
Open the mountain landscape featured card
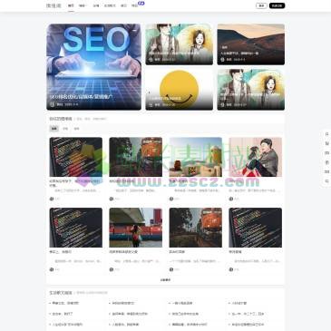click(x=251, y=44)
